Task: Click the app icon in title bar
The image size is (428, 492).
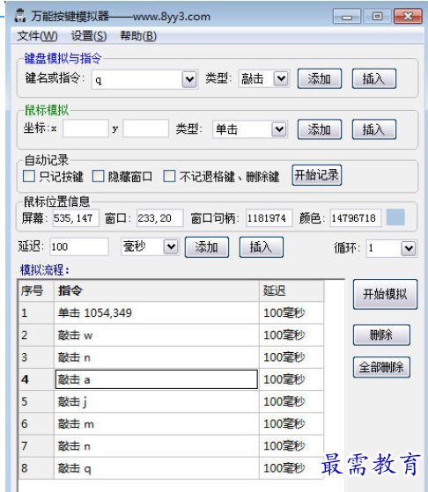Action: [20, 16]
